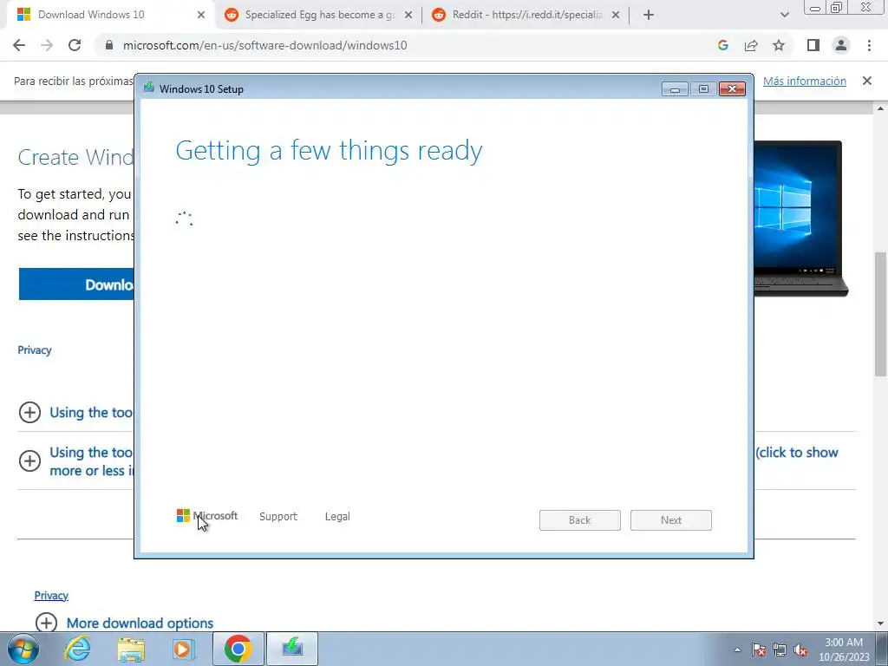The image size is (888, 666).
Task: Reload the Microsoft download page
Action: [x=75, y=45]
